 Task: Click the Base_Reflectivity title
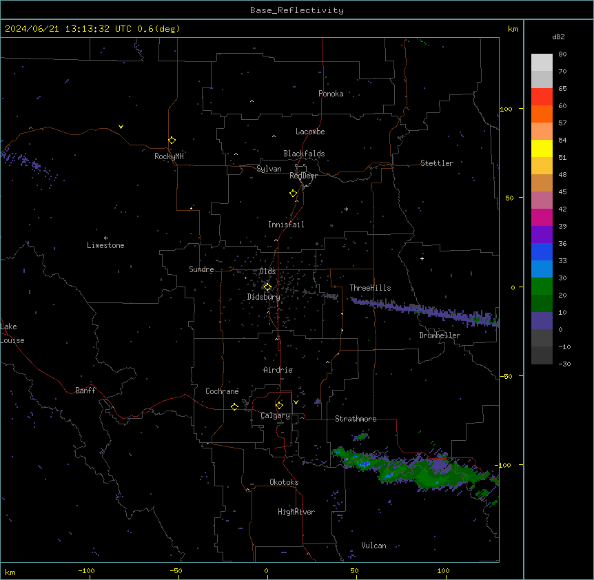tap(297, 10)
